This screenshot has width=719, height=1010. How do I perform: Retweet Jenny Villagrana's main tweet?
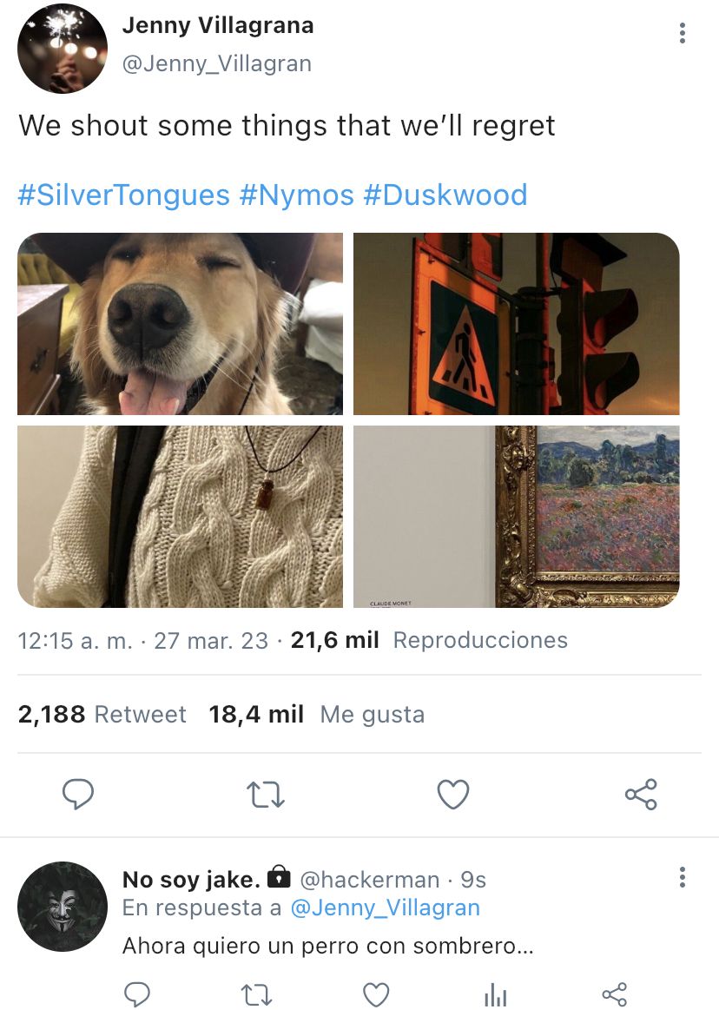(266, 795)
